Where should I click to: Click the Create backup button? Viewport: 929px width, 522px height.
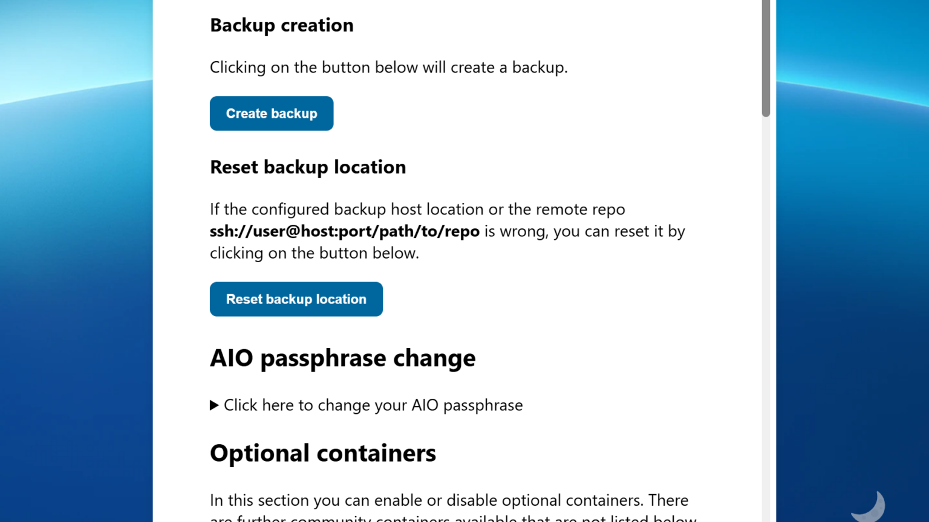pyautogui.click(x=271, y=113)
